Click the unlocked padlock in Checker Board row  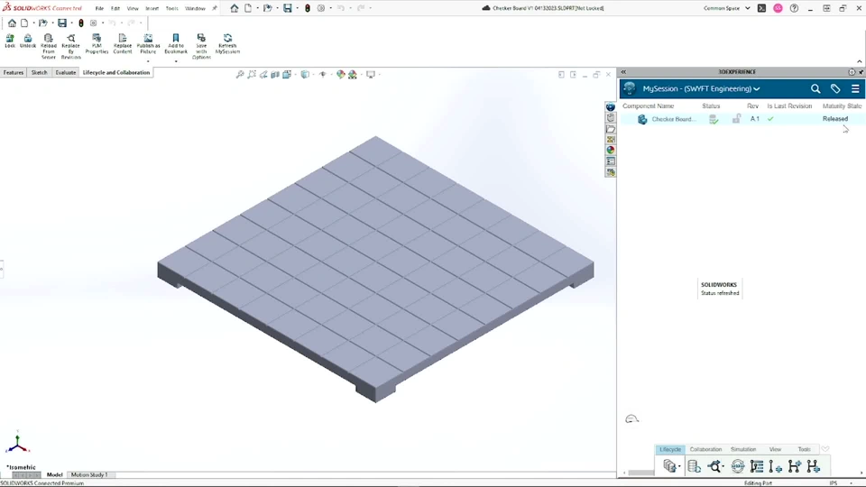[736, 119]
